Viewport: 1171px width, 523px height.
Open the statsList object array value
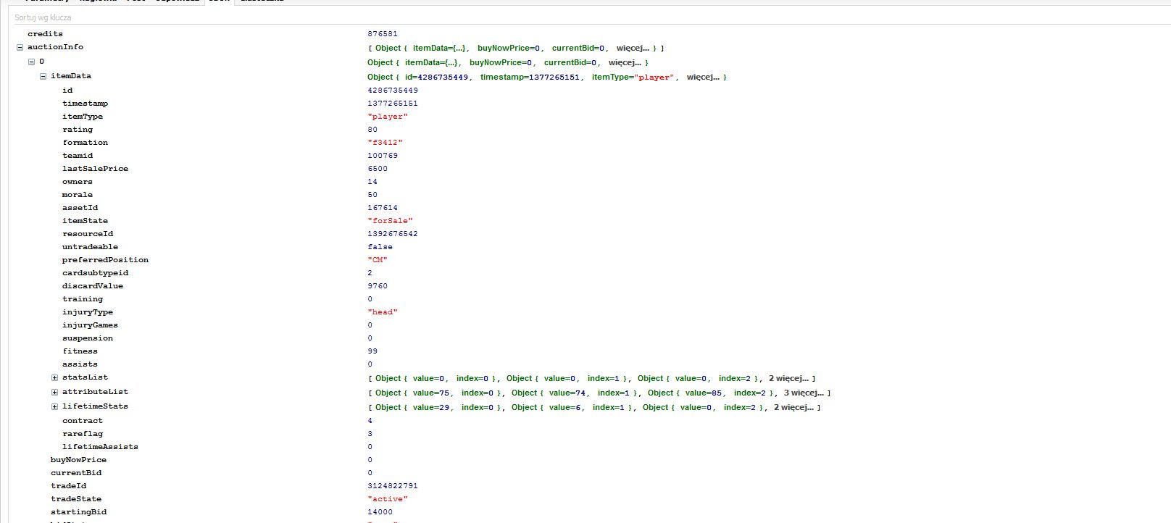(x=591, y=378)
